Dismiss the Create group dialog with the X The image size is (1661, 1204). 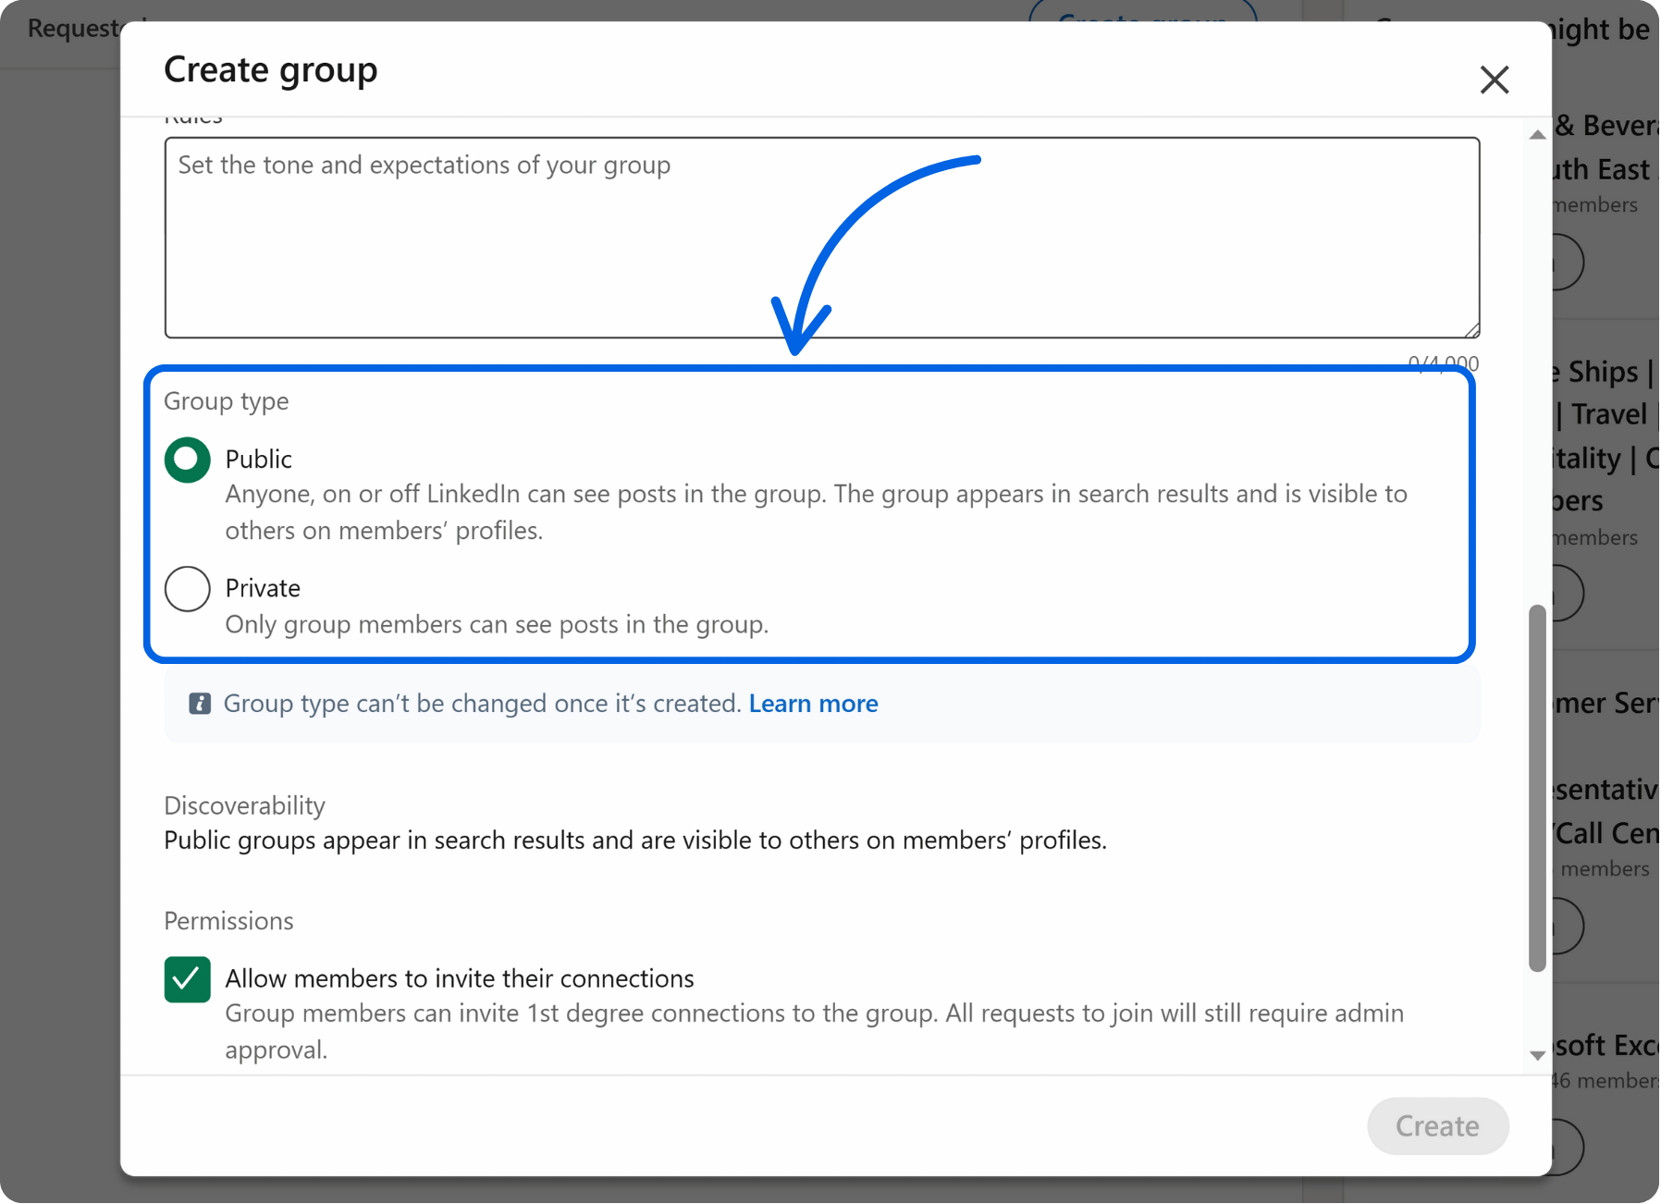(1494, 80)
